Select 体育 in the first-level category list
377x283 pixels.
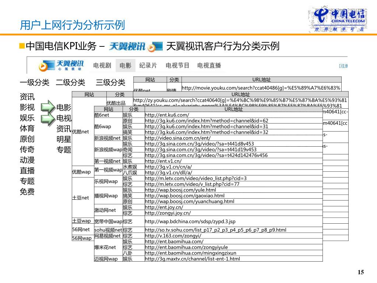coord(27,129)
